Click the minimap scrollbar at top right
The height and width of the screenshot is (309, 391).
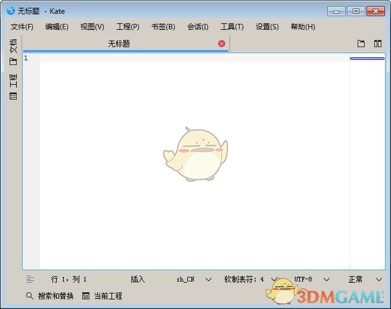pos(367,59)
